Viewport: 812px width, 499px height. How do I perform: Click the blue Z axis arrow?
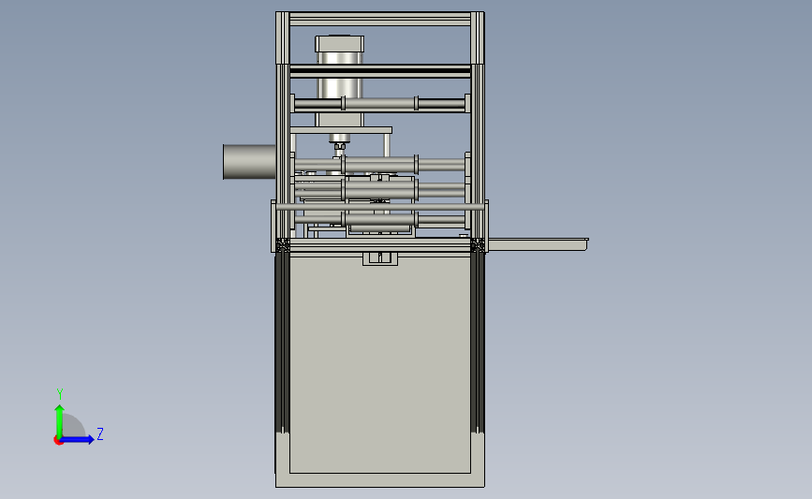point(78,440)
